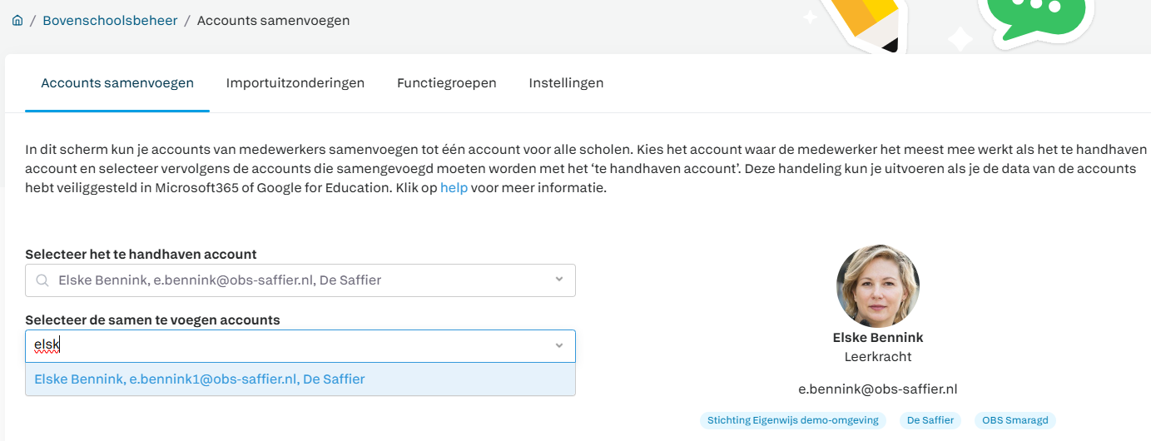
Task: Select the Accounts samenvoegen tab
Action: click(x=117, y=83)
